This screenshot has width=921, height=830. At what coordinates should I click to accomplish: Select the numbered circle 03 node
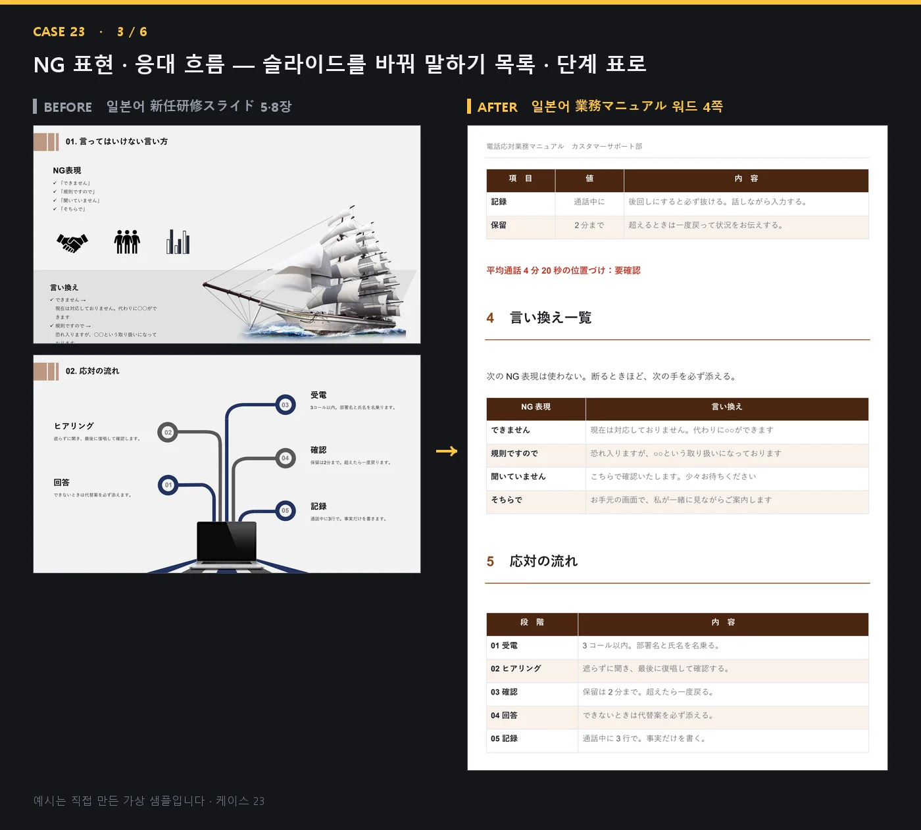click(x=286, y=405)
